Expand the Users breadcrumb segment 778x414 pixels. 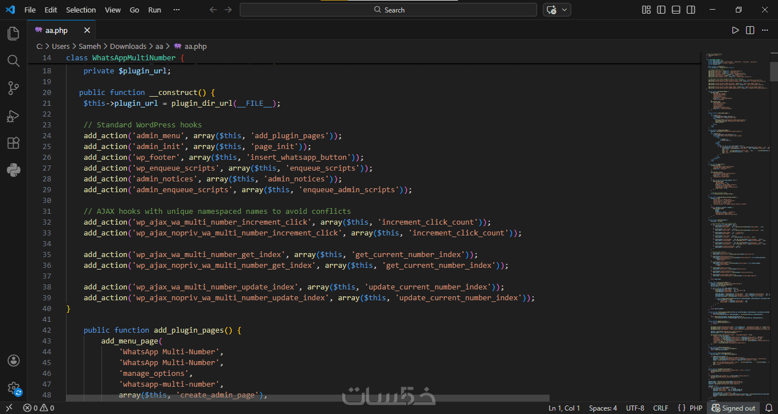coord(60,46)
